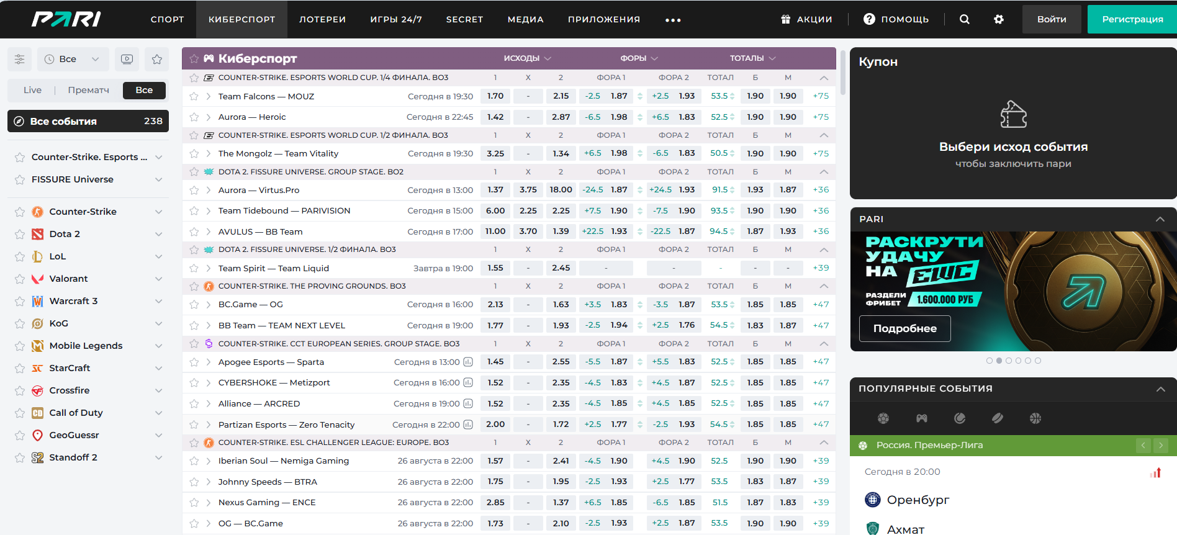Select the Все события button
Image resolution: width=1177 pixels, height=535 pixels.
tap(88, 121)
